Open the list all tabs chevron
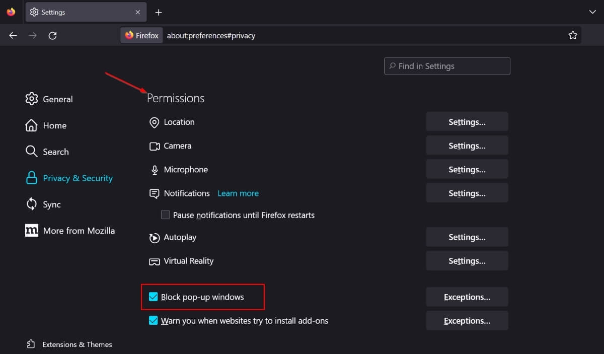Image resolution: width=604 pixels, height=354 pixels. [592, 12]
